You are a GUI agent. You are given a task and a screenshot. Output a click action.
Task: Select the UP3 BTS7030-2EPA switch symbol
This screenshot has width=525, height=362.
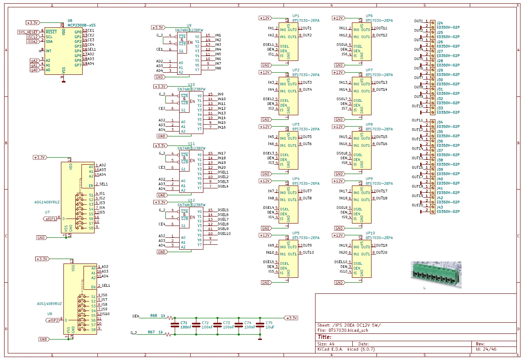pos(288,150)
